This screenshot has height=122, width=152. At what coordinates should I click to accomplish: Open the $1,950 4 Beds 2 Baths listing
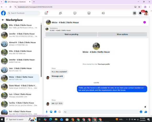pos(60,30)
